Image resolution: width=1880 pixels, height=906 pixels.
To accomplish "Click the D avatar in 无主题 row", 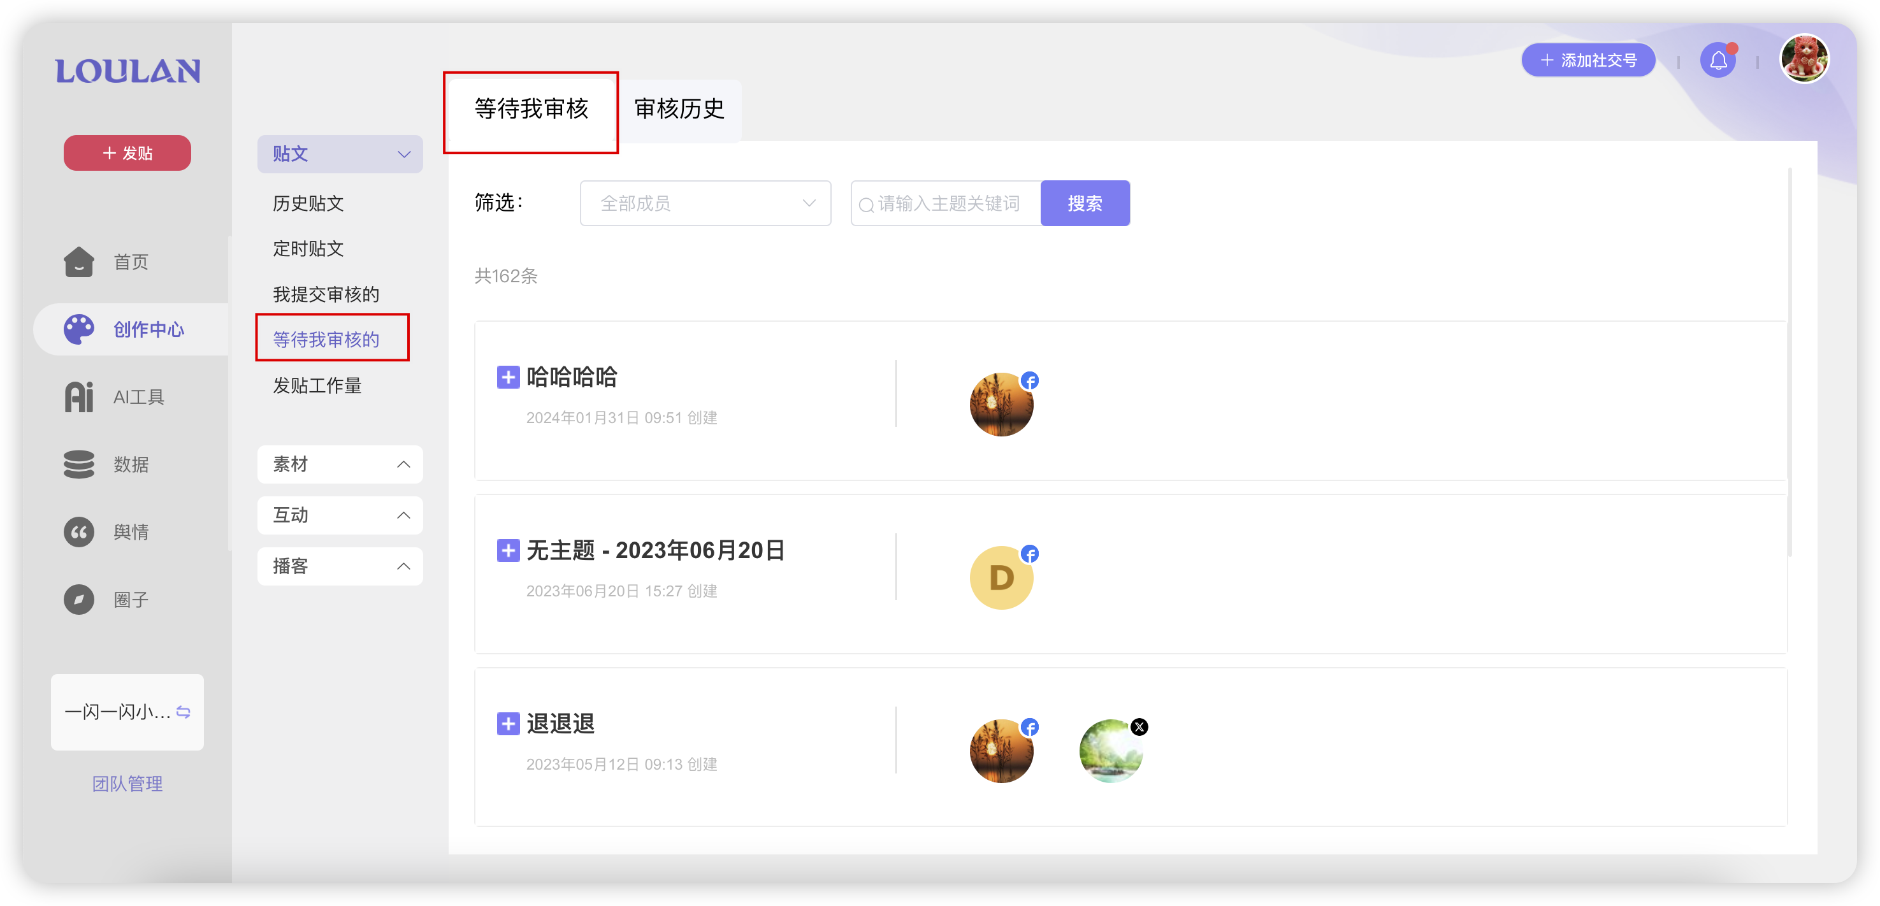I will [x=1002, y=577].
